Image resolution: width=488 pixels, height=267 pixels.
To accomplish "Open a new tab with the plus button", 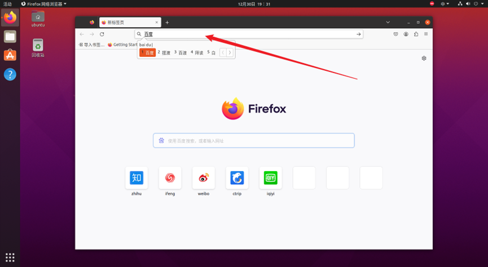I will tap(167, 23).
